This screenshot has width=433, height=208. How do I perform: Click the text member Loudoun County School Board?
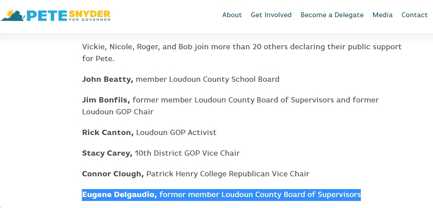(x=208, y=80)
